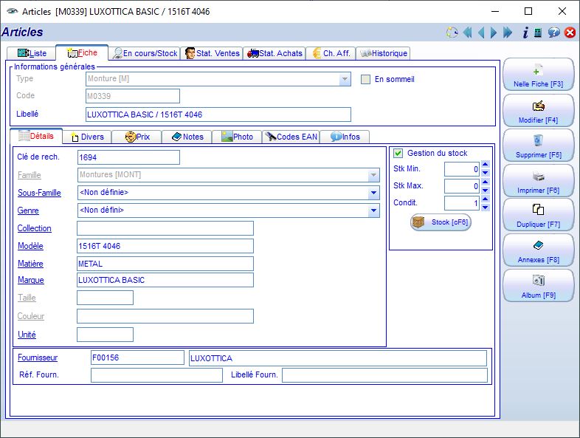Open the Fournisseur link label

click(38, 358)
